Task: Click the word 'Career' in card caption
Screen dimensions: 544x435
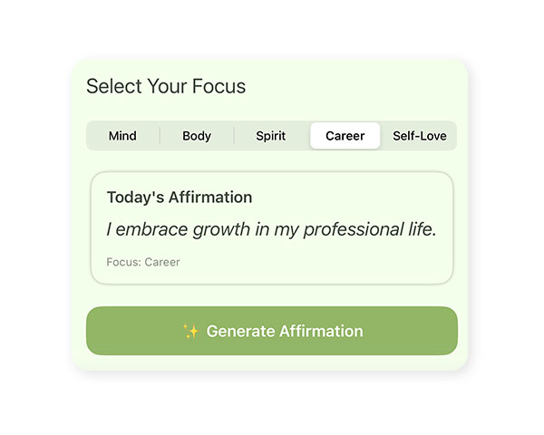Action: pyautogui.click(x=162, y=262)
